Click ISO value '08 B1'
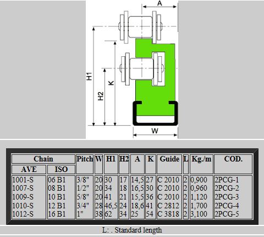The width and height of the screenshot is (264, 237). pos(57,188)
